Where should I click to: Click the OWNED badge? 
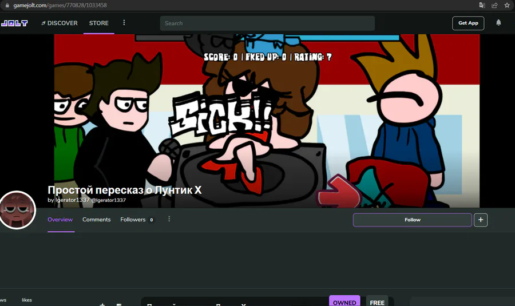coord(344,301)
